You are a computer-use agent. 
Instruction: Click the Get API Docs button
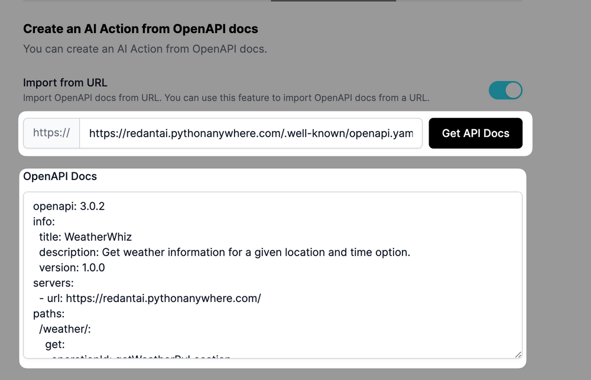[x=475, y=133]
